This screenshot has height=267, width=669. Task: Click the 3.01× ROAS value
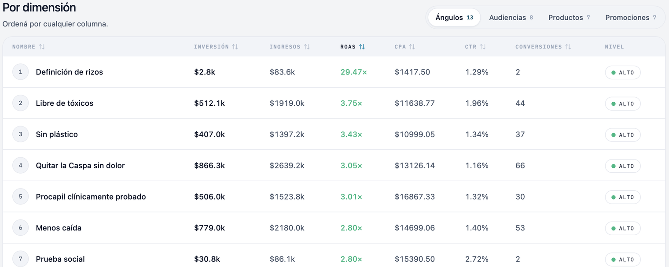pos(351,197)
